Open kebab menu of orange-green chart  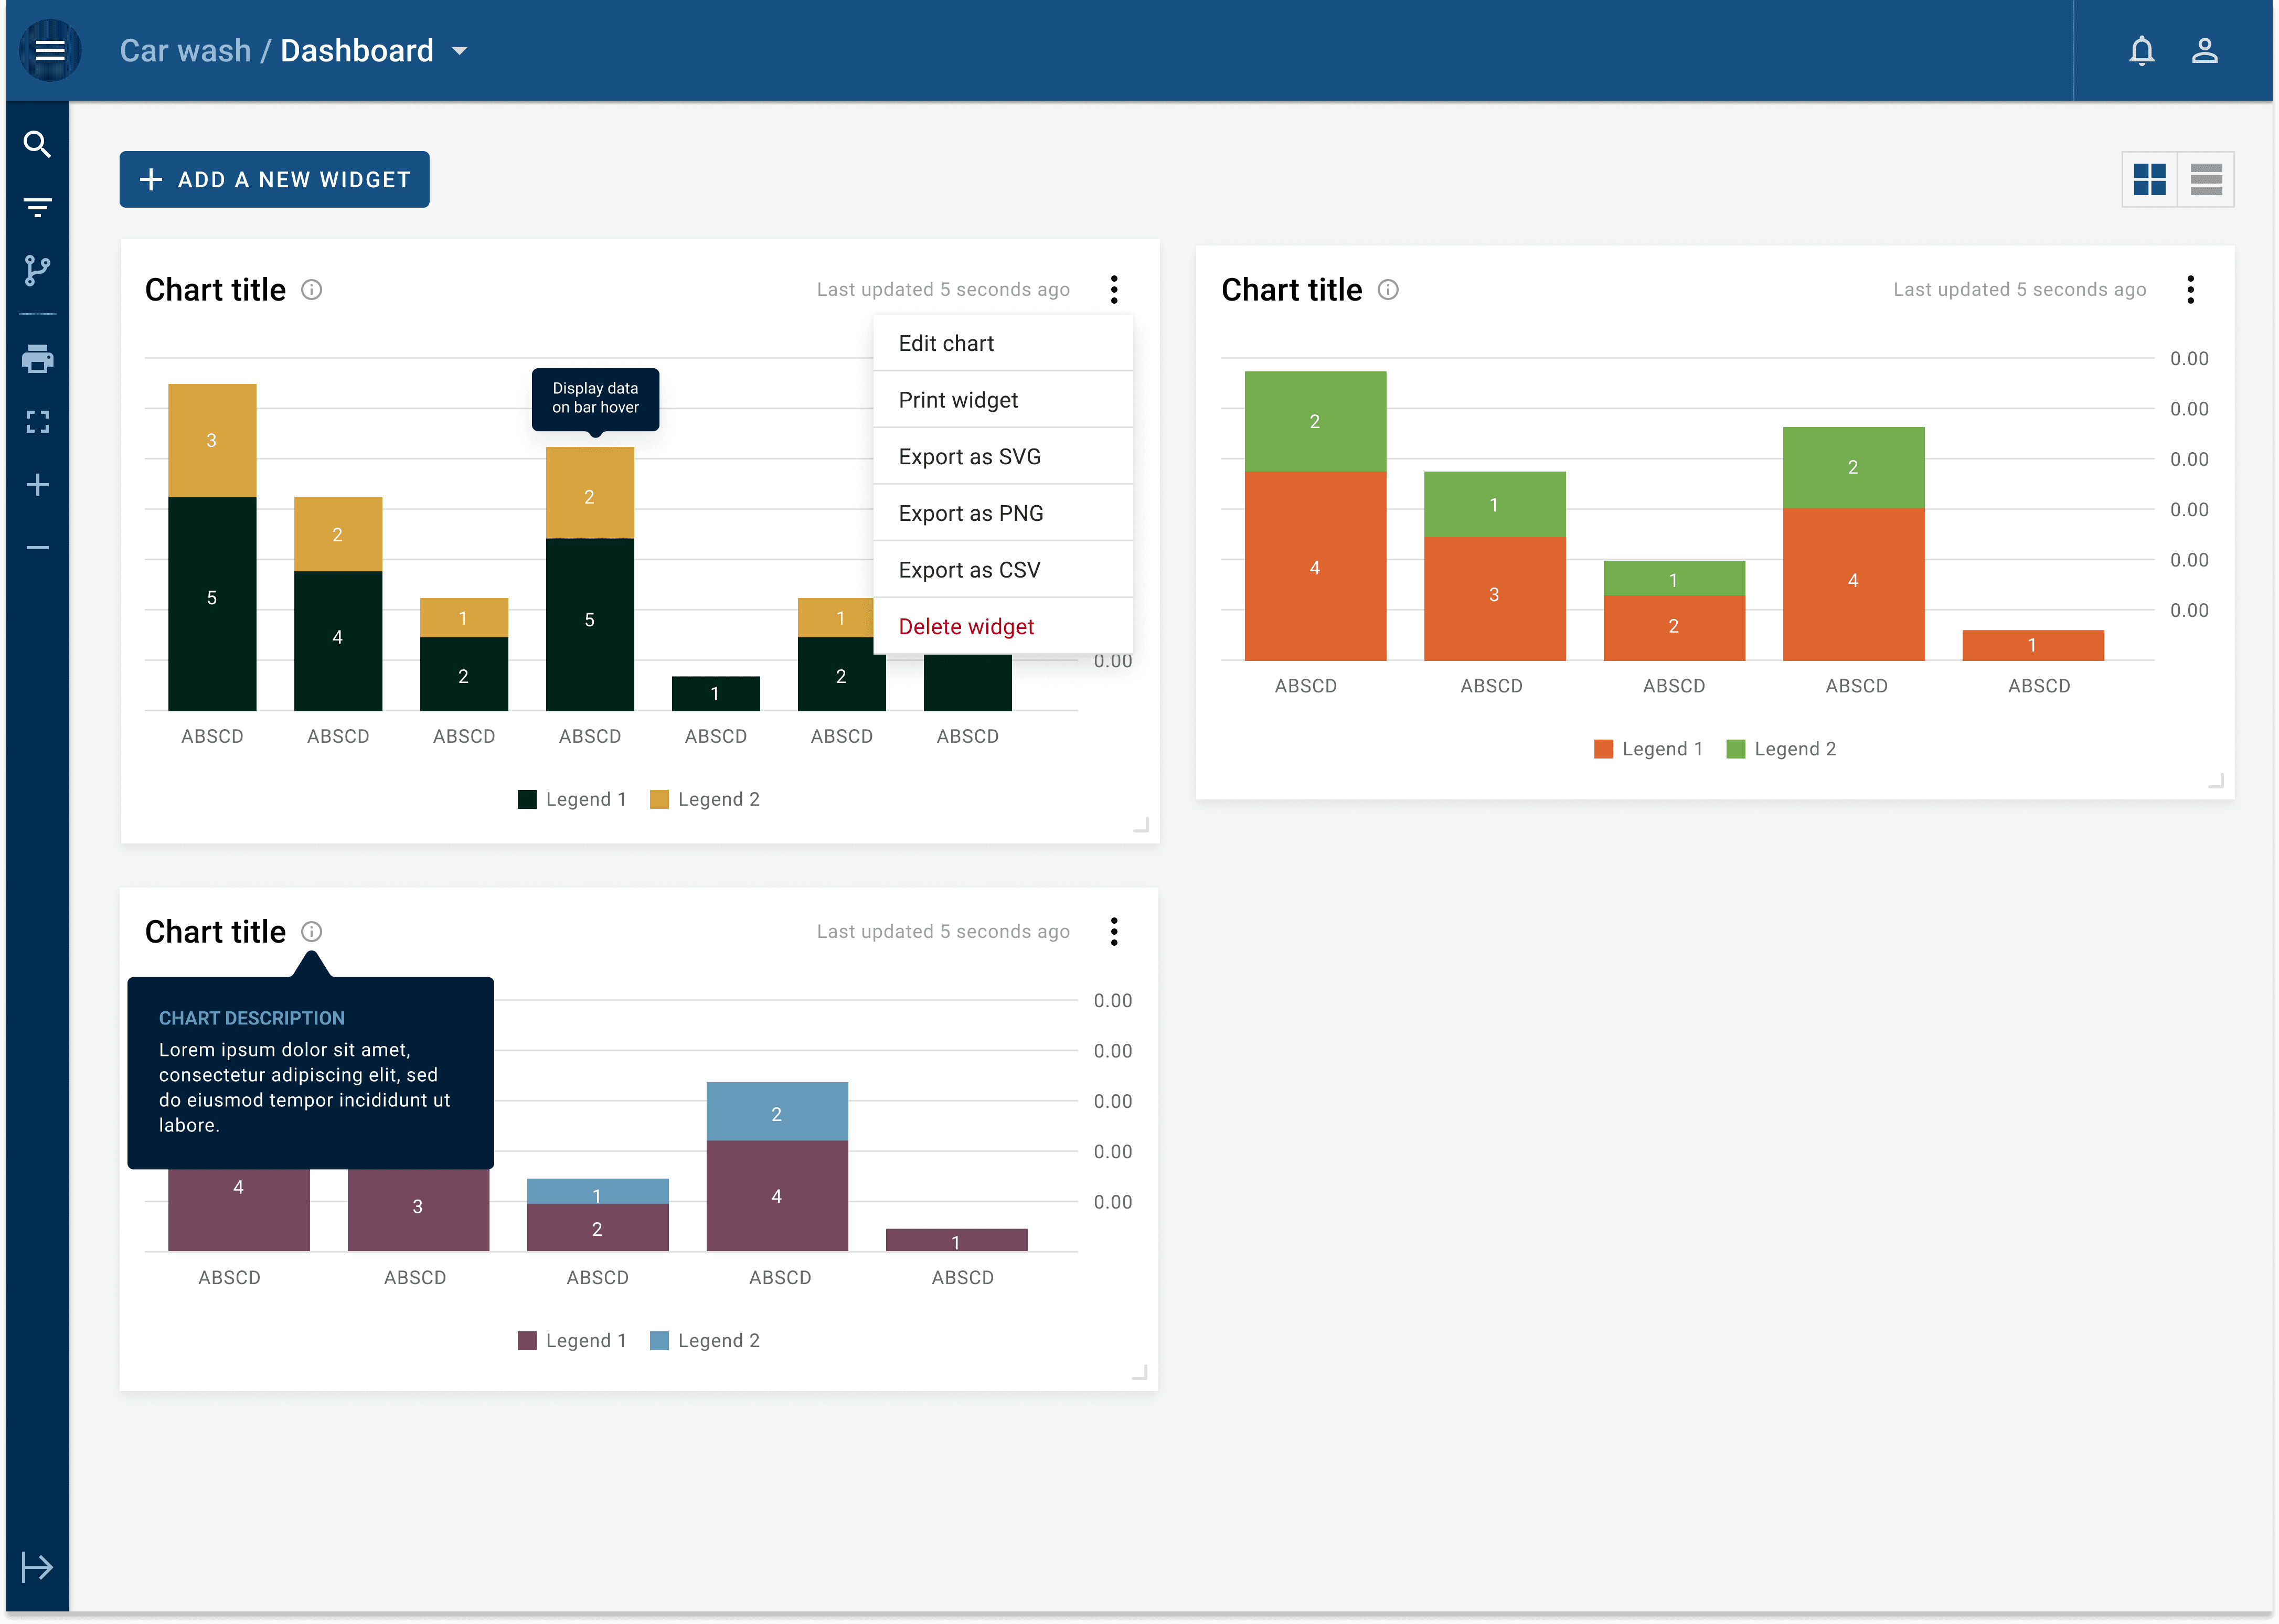point(2190,290)
